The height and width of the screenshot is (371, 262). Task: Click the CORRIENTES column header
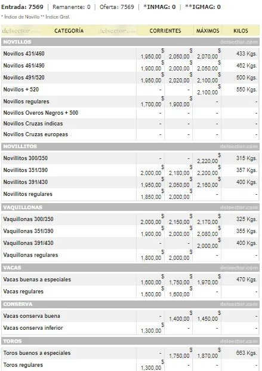pyautogui.click(x=165, y=30)
